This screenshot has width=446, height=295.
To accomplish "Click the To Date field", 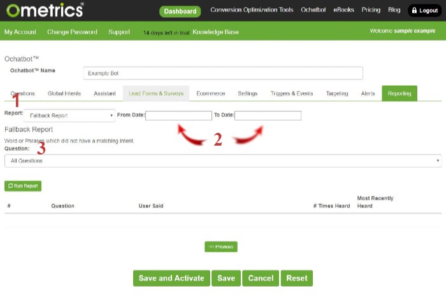I will [x=268, y=116].
